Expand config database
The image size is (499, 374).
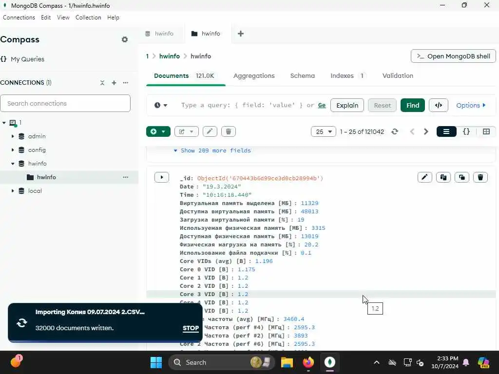[13, 150]
